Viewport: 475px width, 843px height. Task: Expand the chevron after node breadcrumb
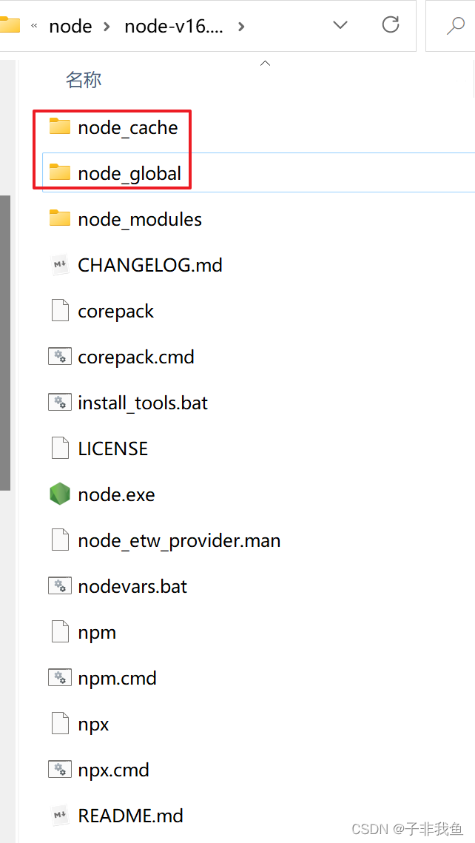pos(107,26)
